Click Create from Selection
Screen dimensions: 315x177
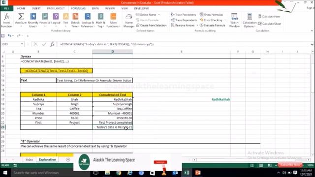coord(151,25)
